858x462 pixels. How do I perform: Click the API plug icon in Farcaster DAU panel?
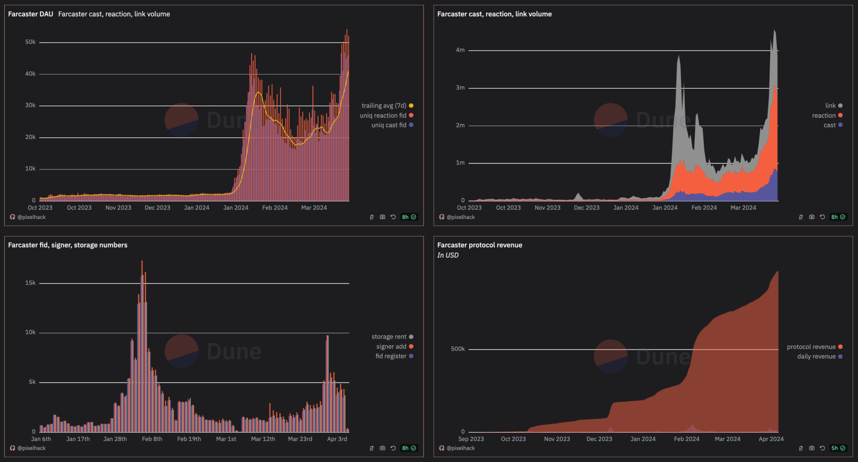(372, 217)
